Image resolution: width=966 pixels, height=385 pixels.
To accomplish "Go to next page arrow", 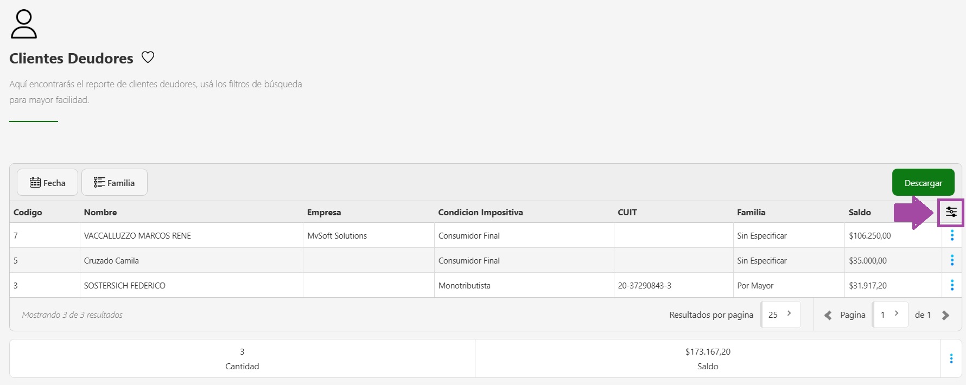I will pos(945,315).
